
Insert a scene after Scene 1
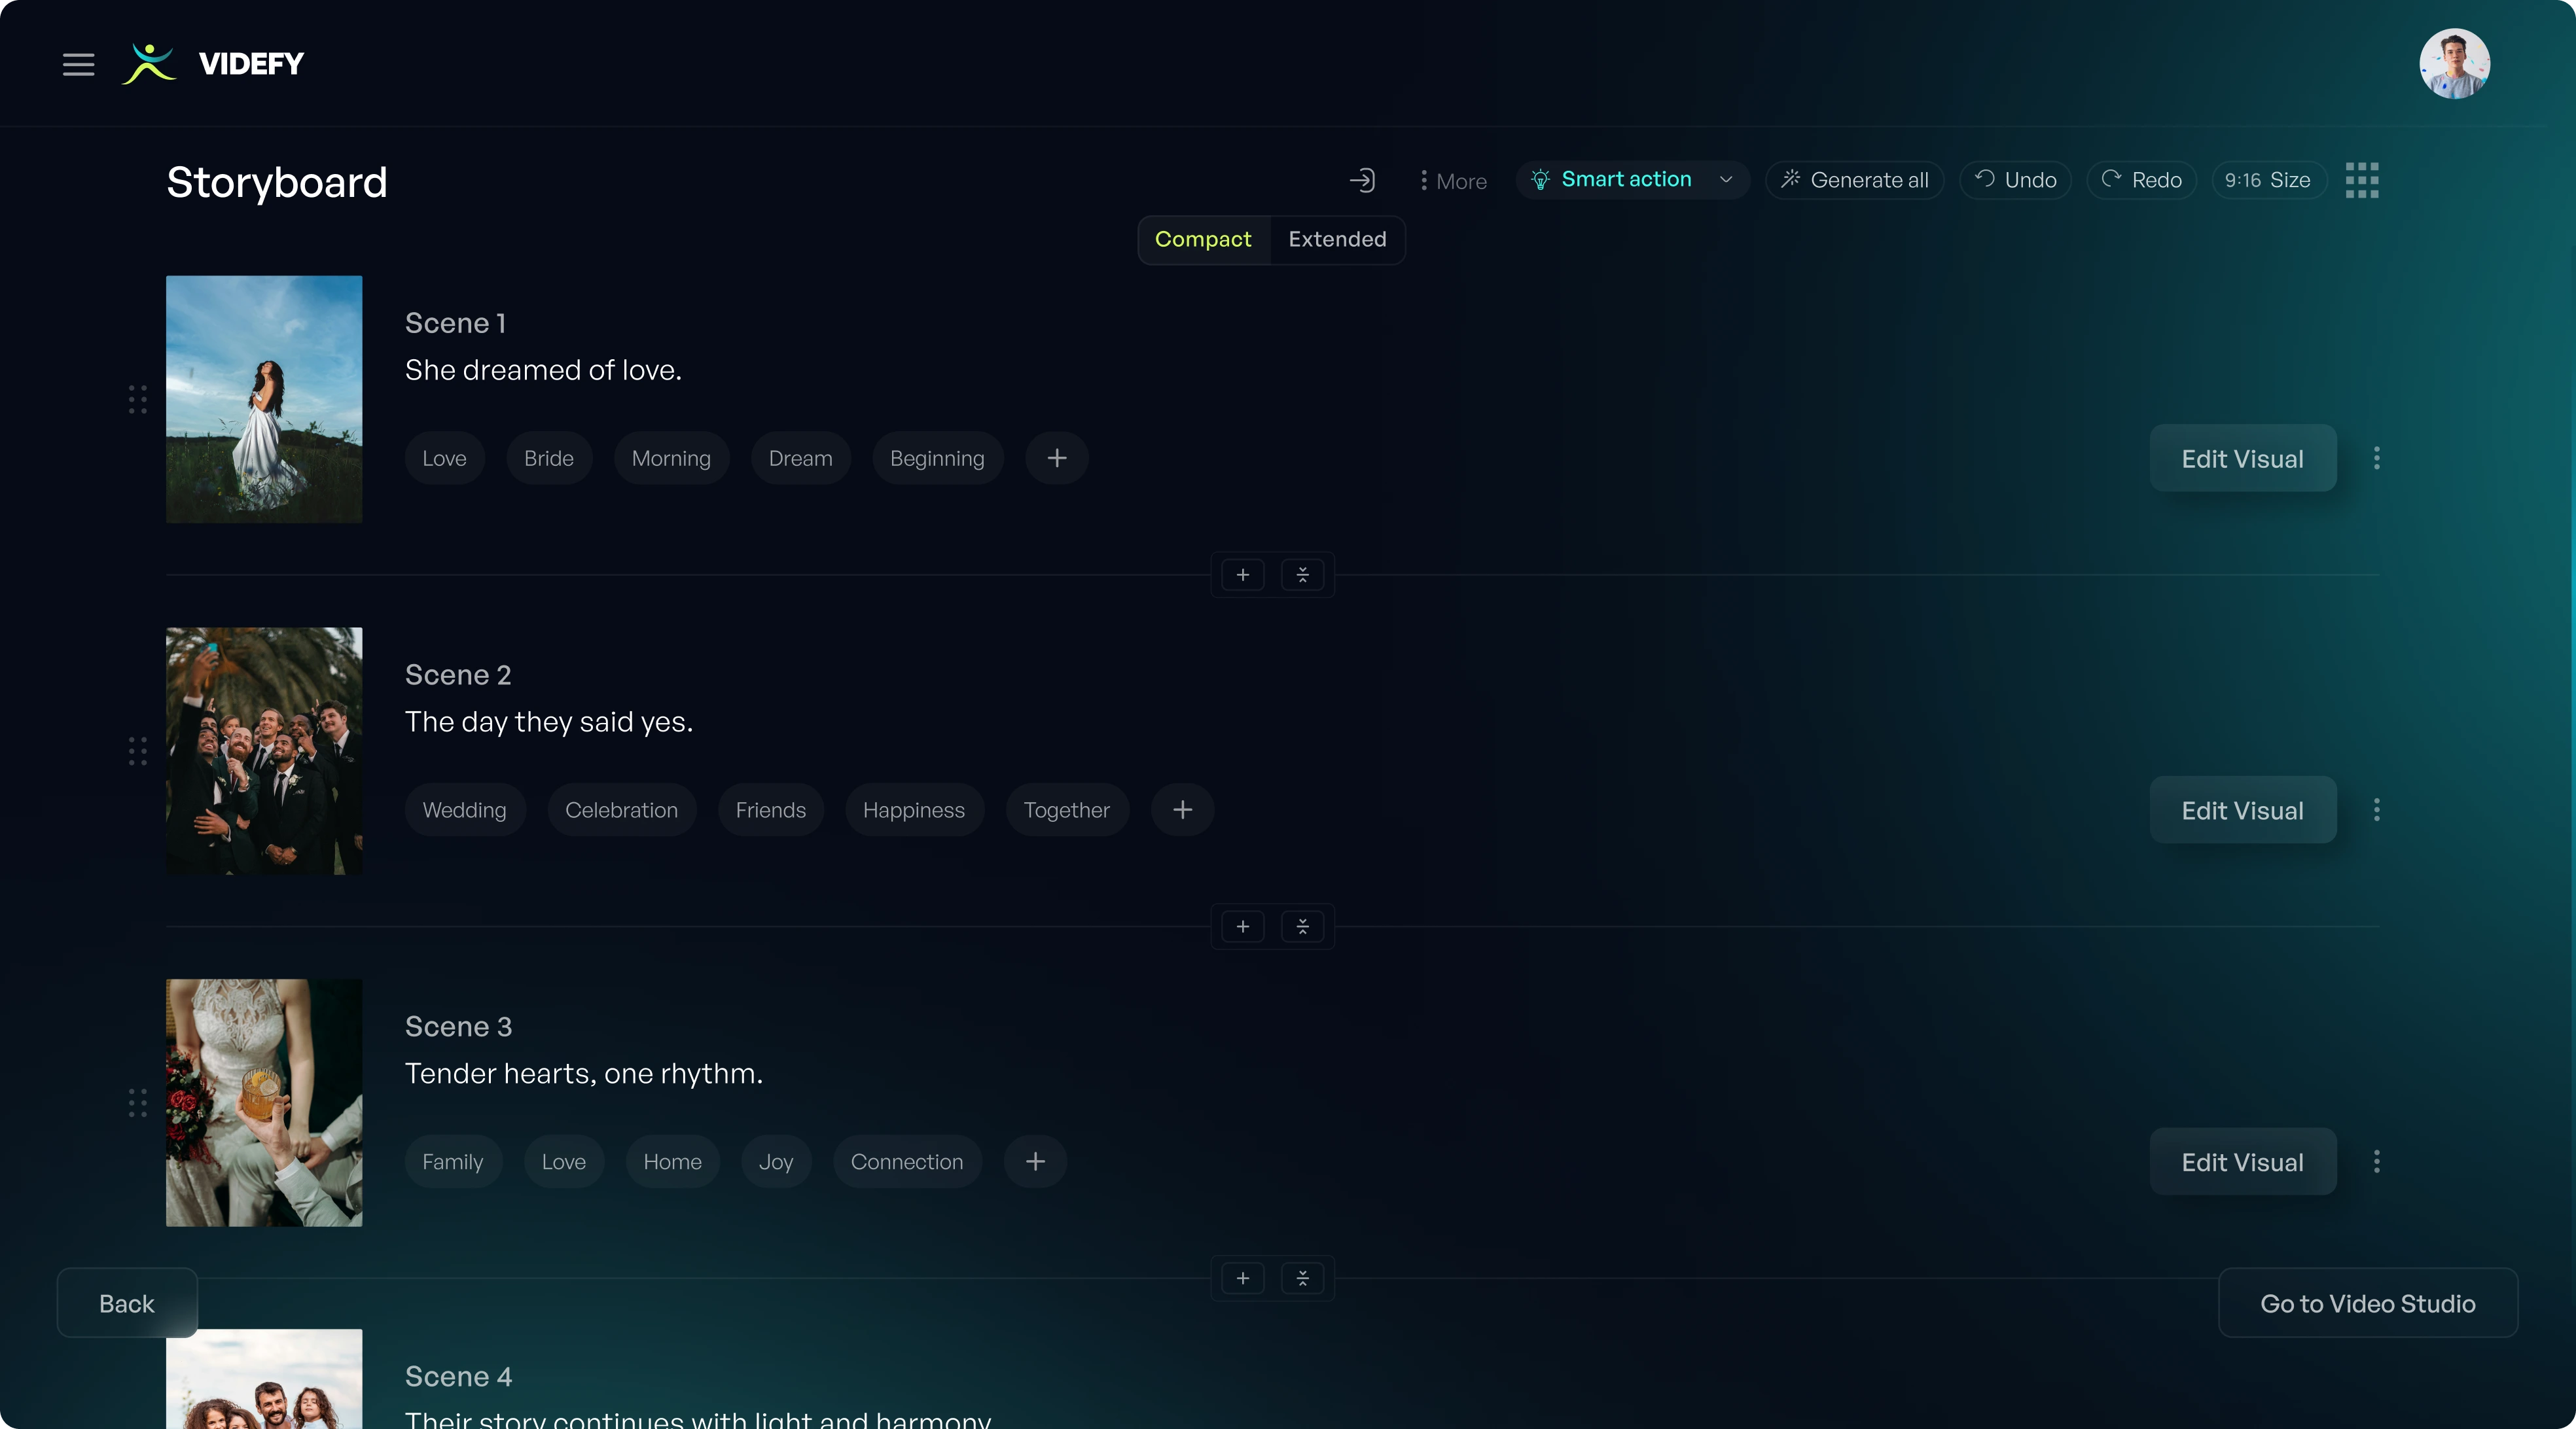[1243, 575]
